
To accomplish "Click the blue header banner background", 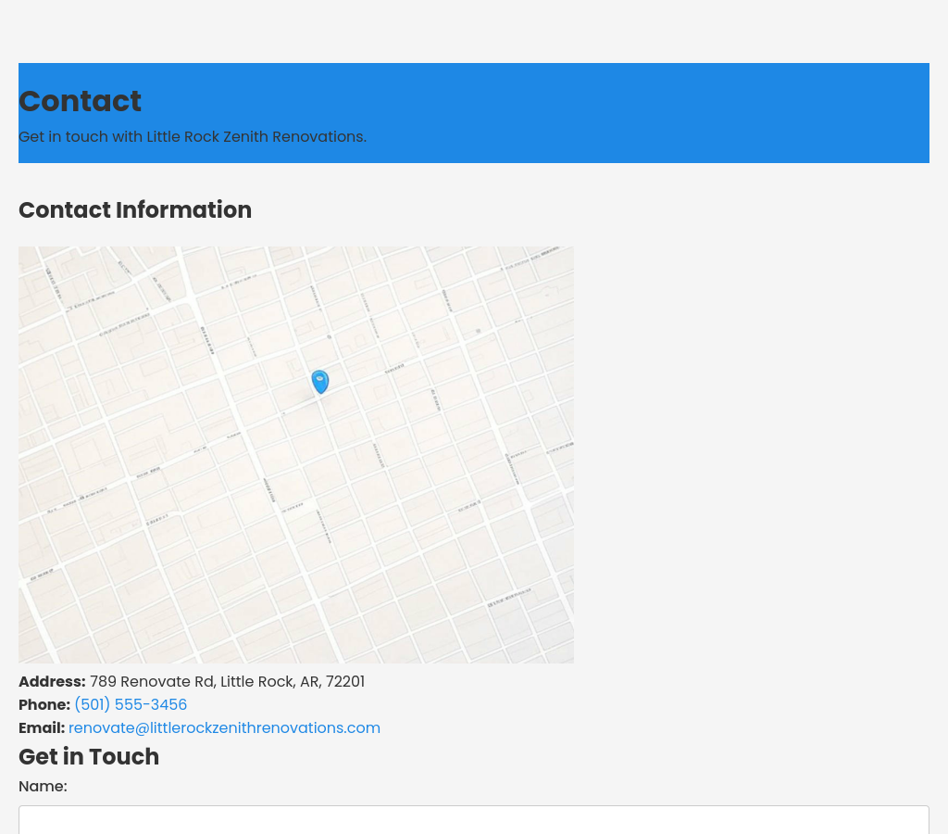I will [x=648, y=111].
